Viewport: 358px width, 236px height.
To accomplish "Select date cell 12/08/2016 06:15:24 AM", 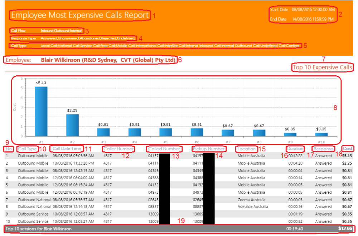I will 73,185.
